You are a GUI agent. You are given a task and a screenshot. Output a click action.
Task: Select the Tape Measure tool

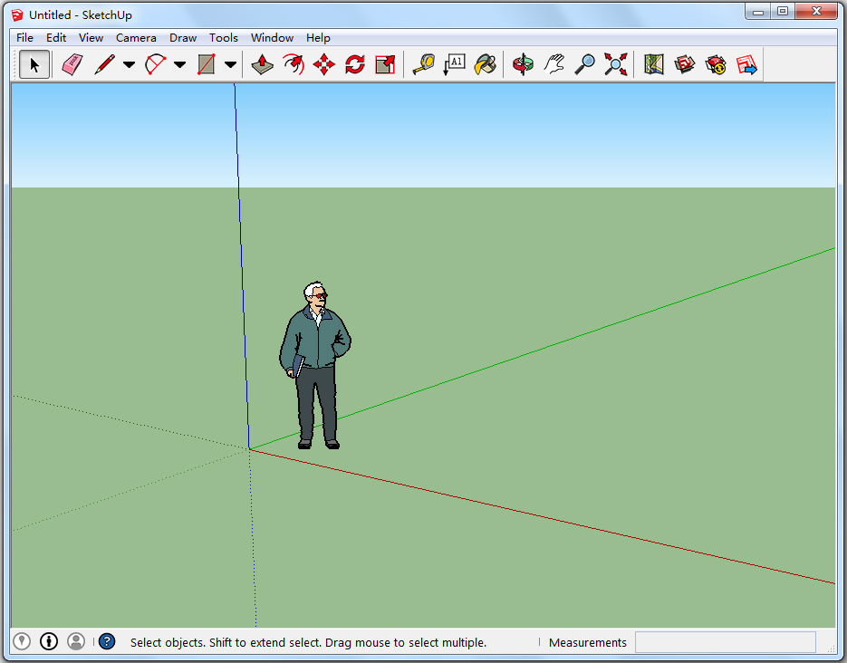click(x=423, y=64)
